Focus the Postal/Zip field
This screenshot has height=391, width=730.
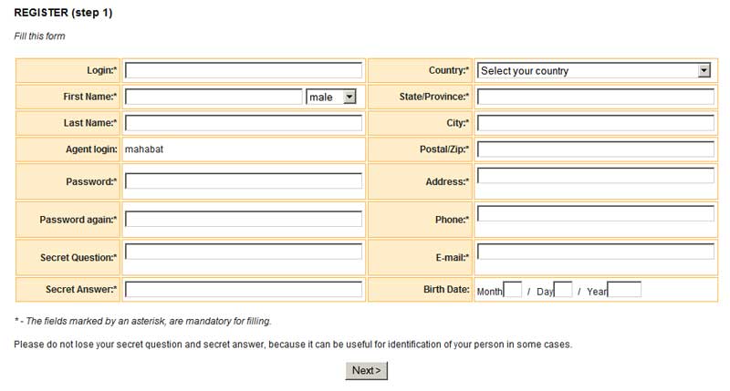click(595, 149)
